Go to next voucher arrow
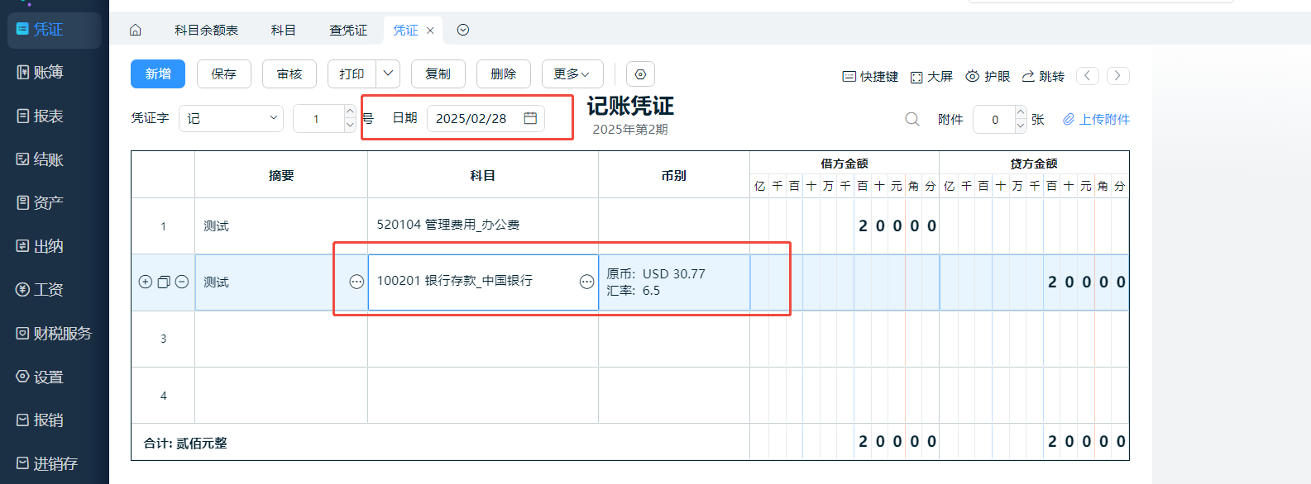This screenshot has height=484, width=1311. click(x=1117, y=76)
